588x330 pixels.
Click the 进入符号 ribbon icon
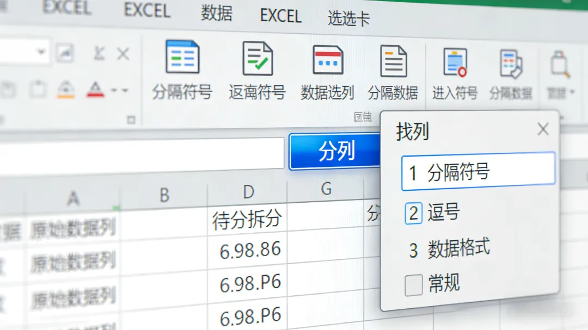pos(455,63)
